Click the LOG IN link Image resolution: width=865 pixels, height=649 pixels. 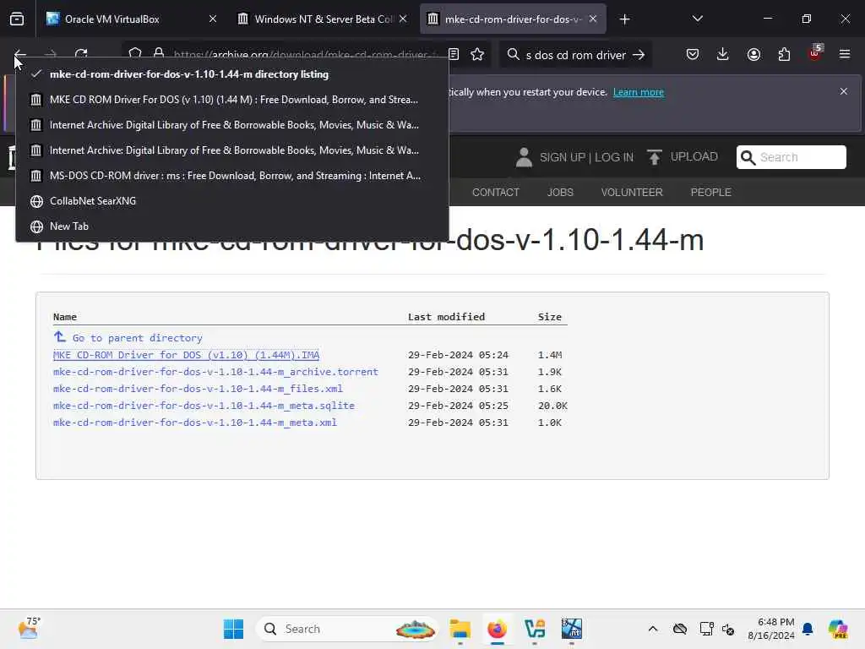click(x=613, y=157)
